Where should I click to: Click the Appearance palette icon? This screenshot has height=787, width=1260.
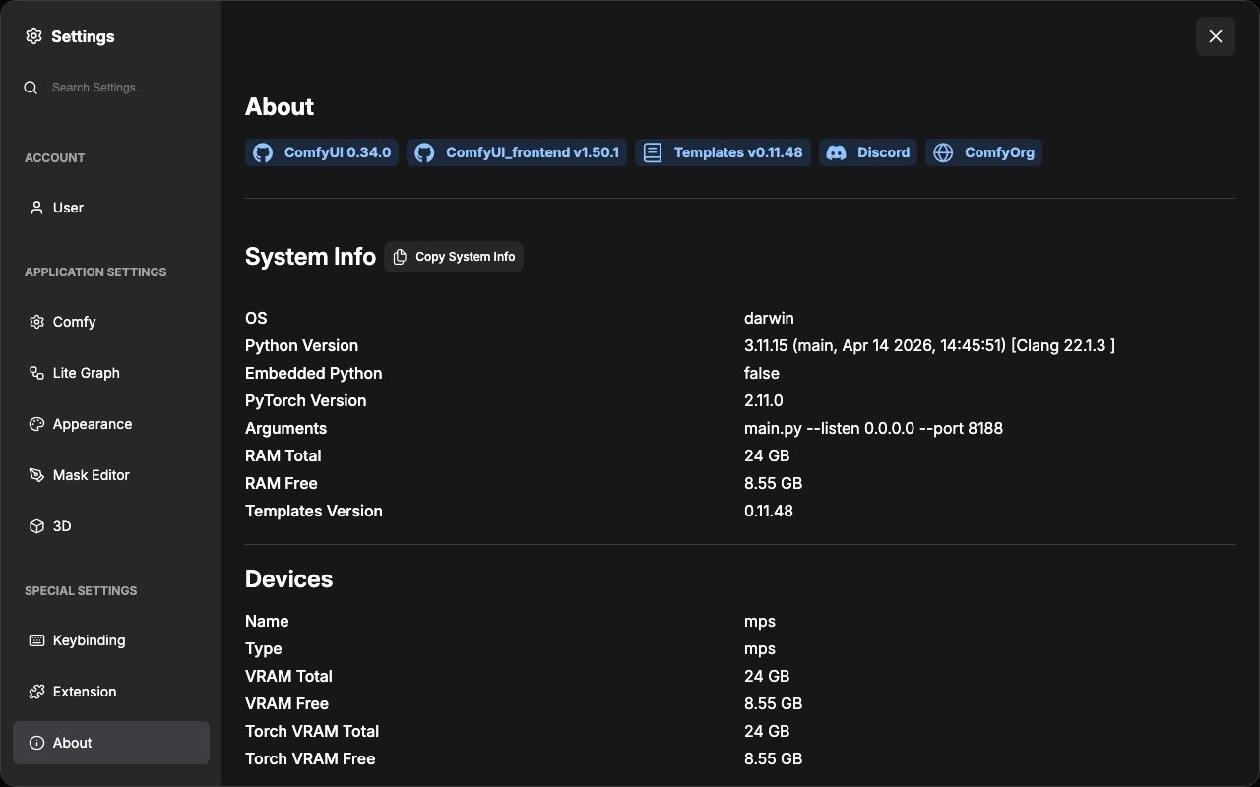(x=36, y=424)
